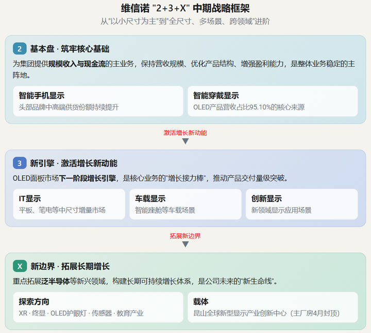Click the red 激活增长新动能 label
Viewport: 371px width, 333px height.
[x=185, y=133]
